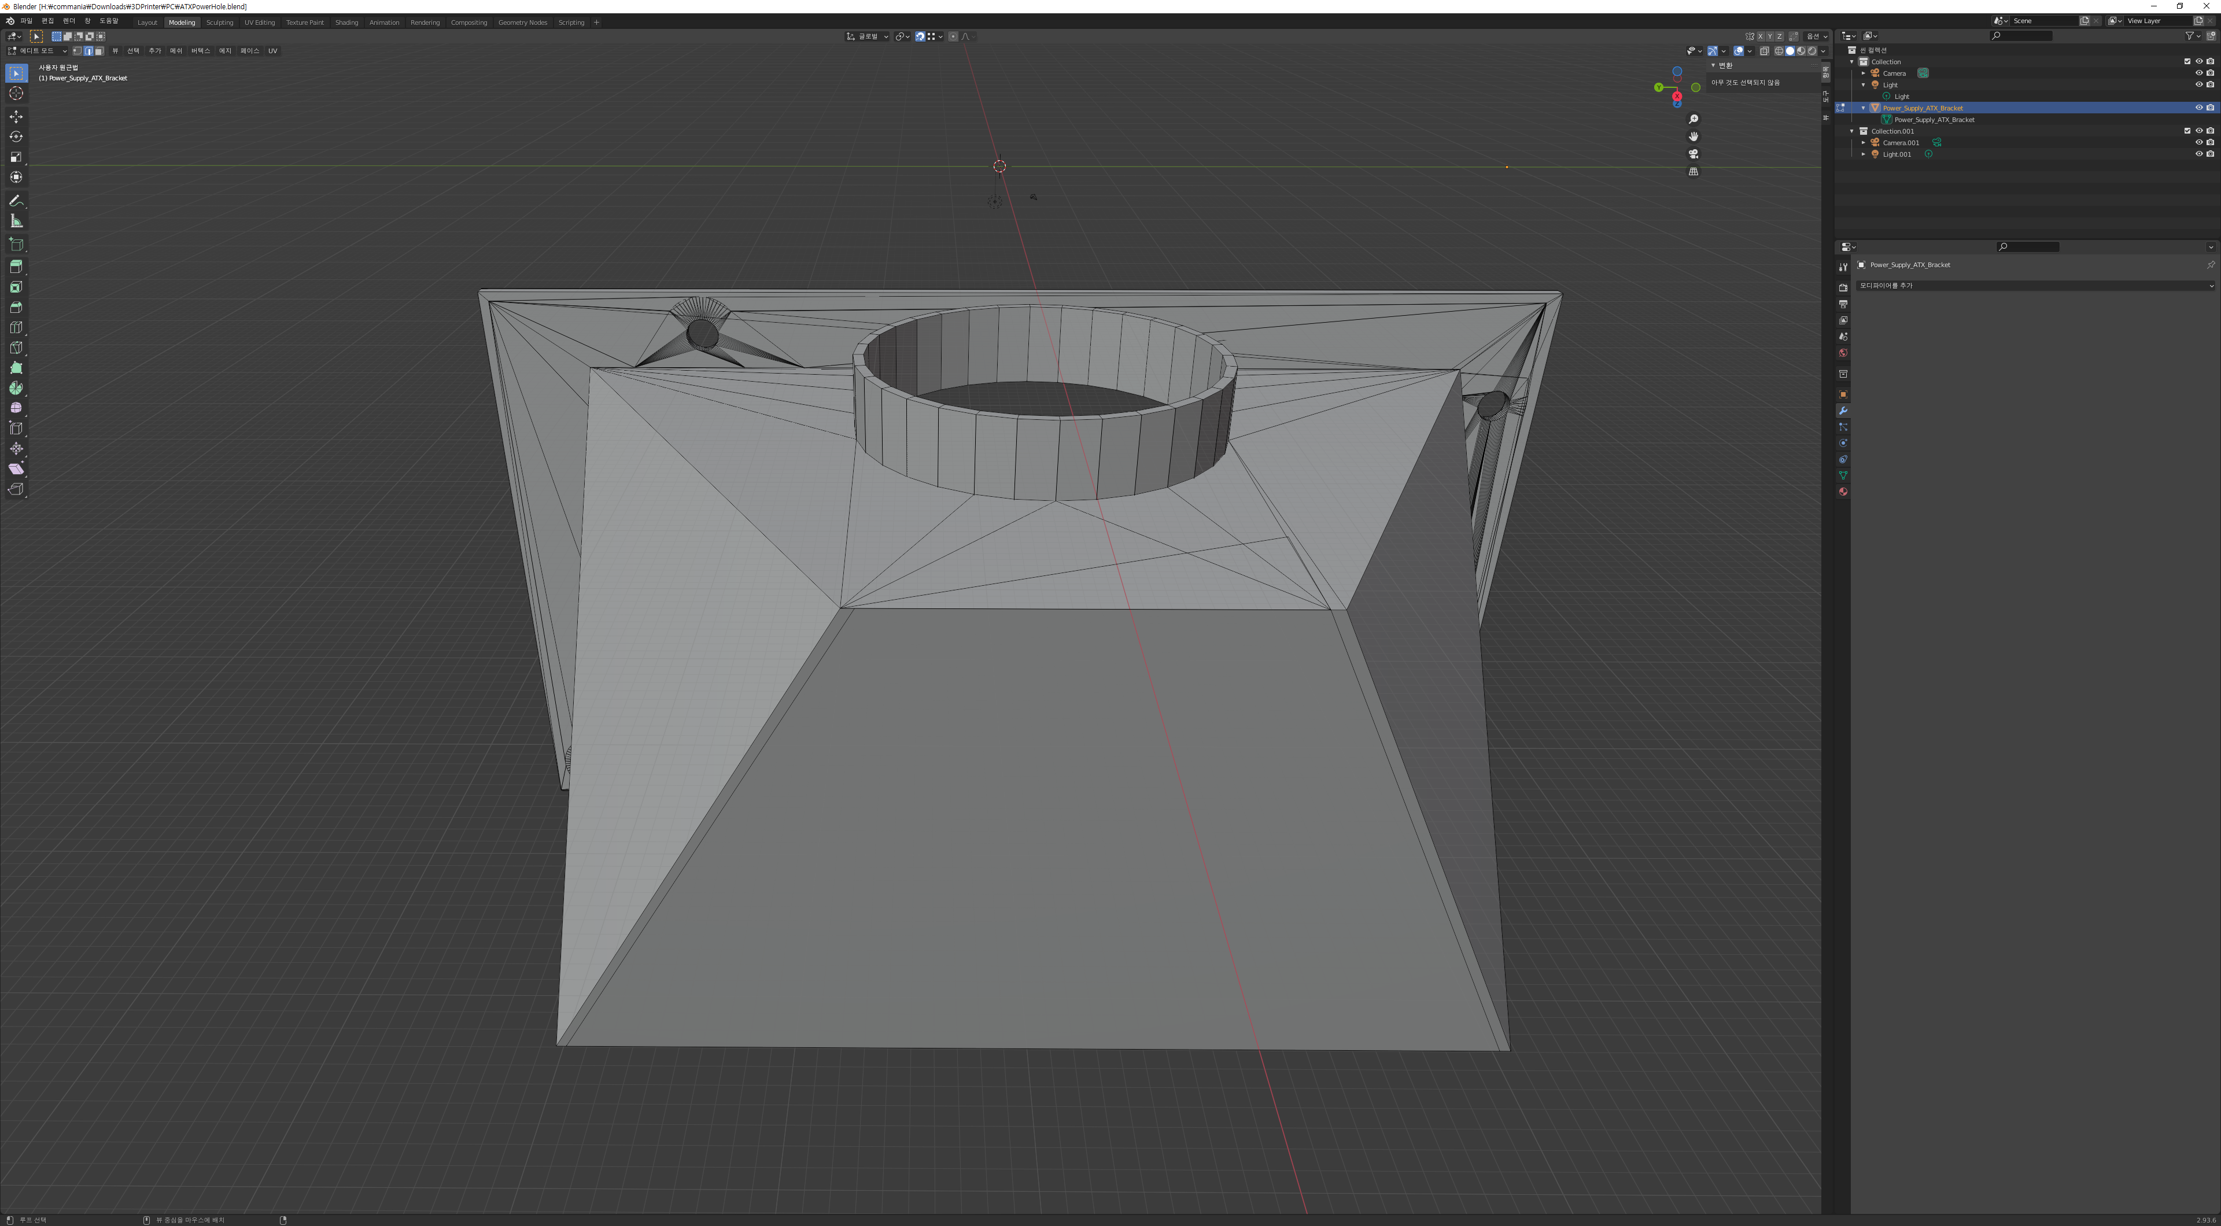Hide the Camera object in outliner
This screenshot has height=1226, width=2221.
(2198, 73)
